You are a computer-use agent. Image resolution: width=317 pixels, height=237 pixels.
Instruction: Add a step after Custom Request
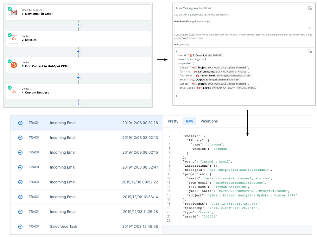[x=78, y=104]
